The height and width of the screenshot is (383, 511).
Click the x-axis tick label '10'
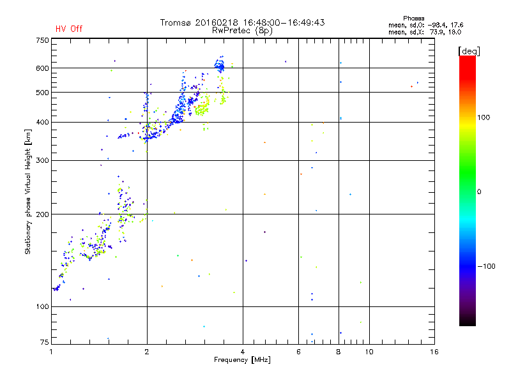[369, 352]
